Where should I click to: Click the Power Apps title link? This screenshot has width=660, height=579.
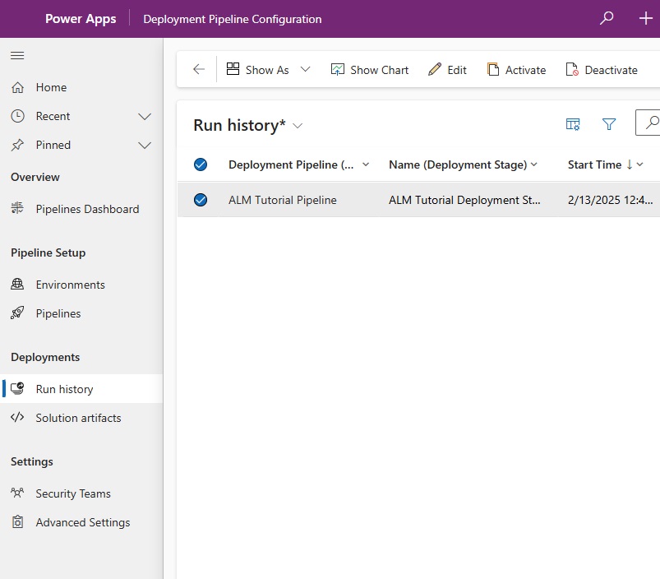pos(81,19)
